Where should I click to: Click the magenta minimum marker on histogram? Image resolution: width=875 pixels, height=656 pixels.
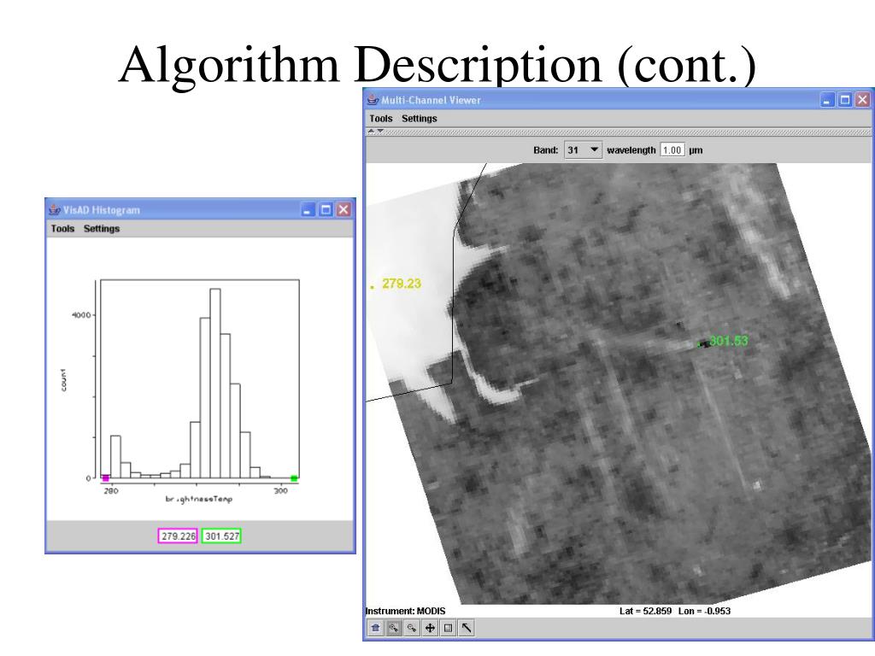pyautogui.click(x=105, y=478)
